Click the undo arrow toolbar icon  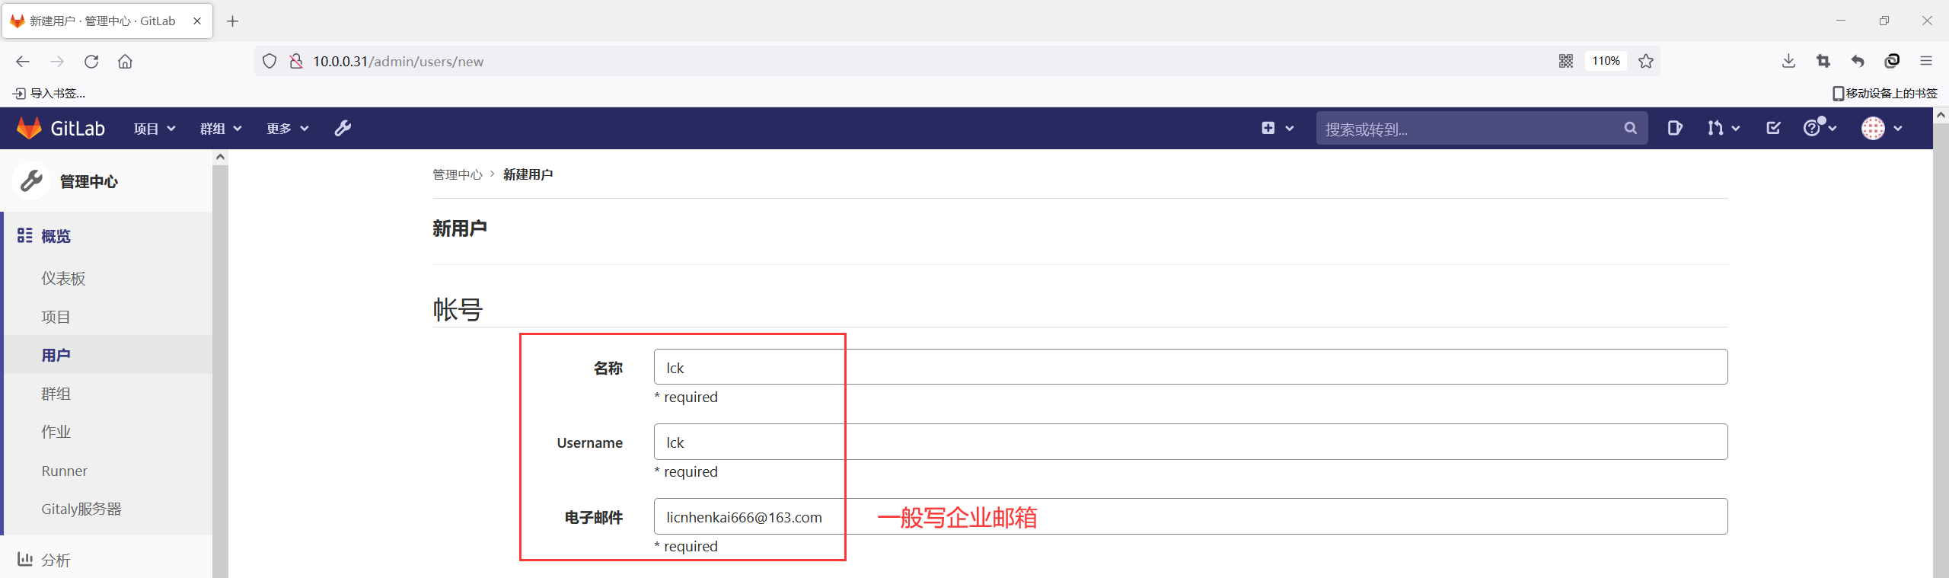pyautogui.click(x=1858, y=61)
